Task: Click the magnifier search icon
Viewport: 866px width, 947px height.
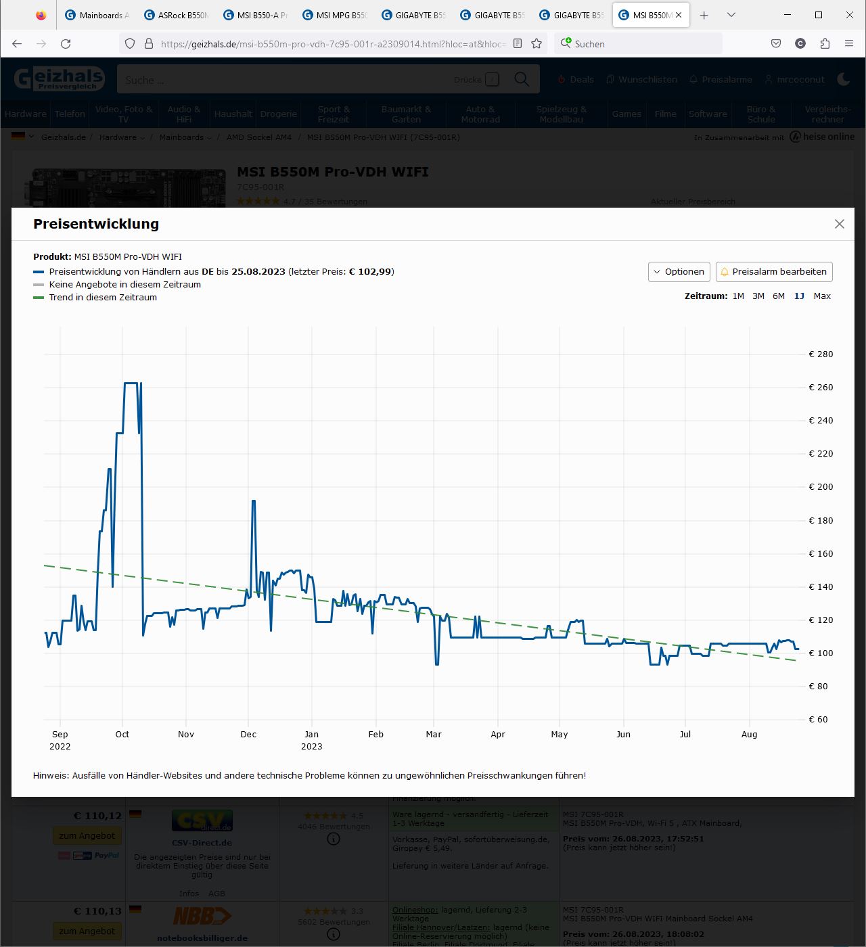Action: tap(522, 79)
